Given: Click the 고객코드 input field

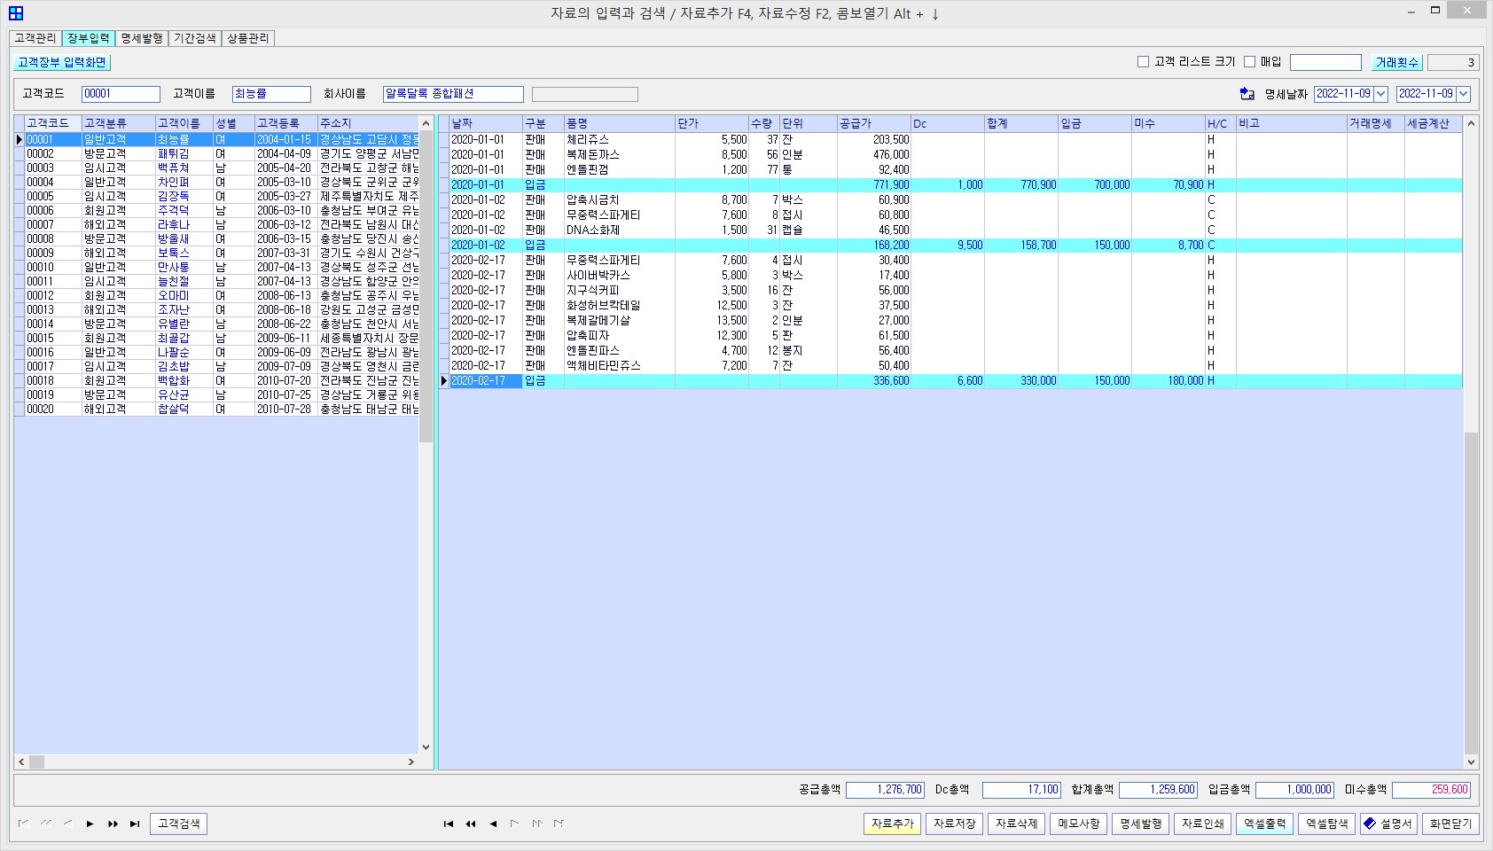Looking at the screenshot, I should click(x=121, y=94).
